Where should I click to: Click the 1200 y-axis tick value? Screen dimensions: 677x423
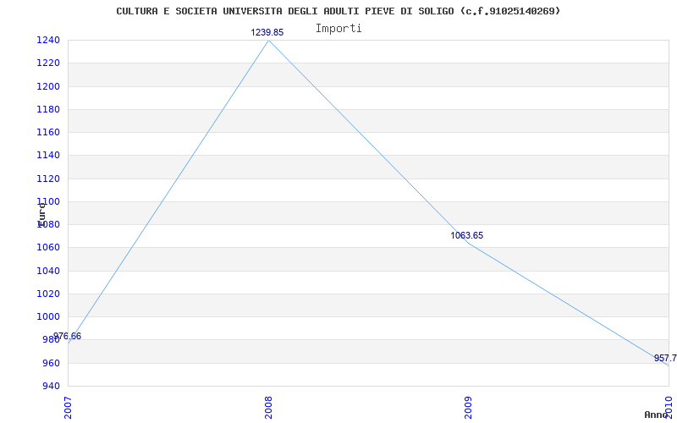[x=48, y=86]
